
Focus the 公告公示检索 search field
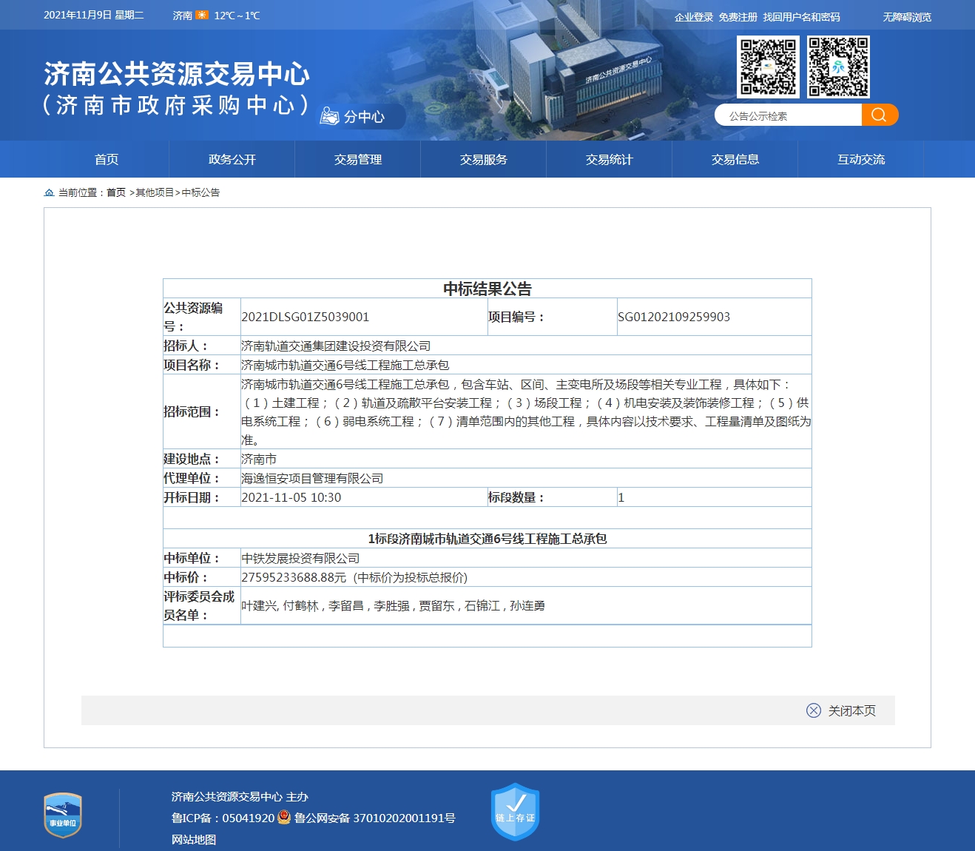click(x=788, y=115)
